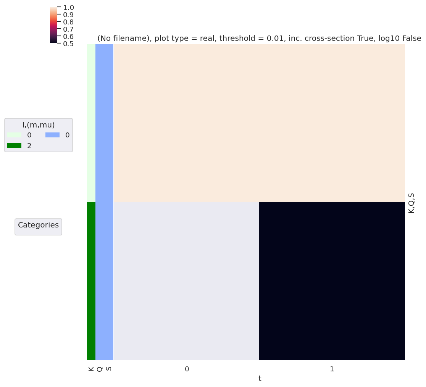This screenshot has width=426, height=387.
Task: Click the x-axis label t
Action: (x=260, y=379)
